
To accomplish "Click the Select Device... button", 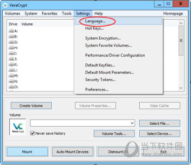I will coord(159,134).
